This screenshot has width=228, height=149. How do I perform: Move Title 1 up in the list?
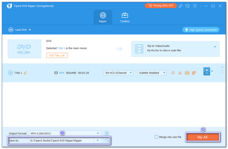[222, 70]
